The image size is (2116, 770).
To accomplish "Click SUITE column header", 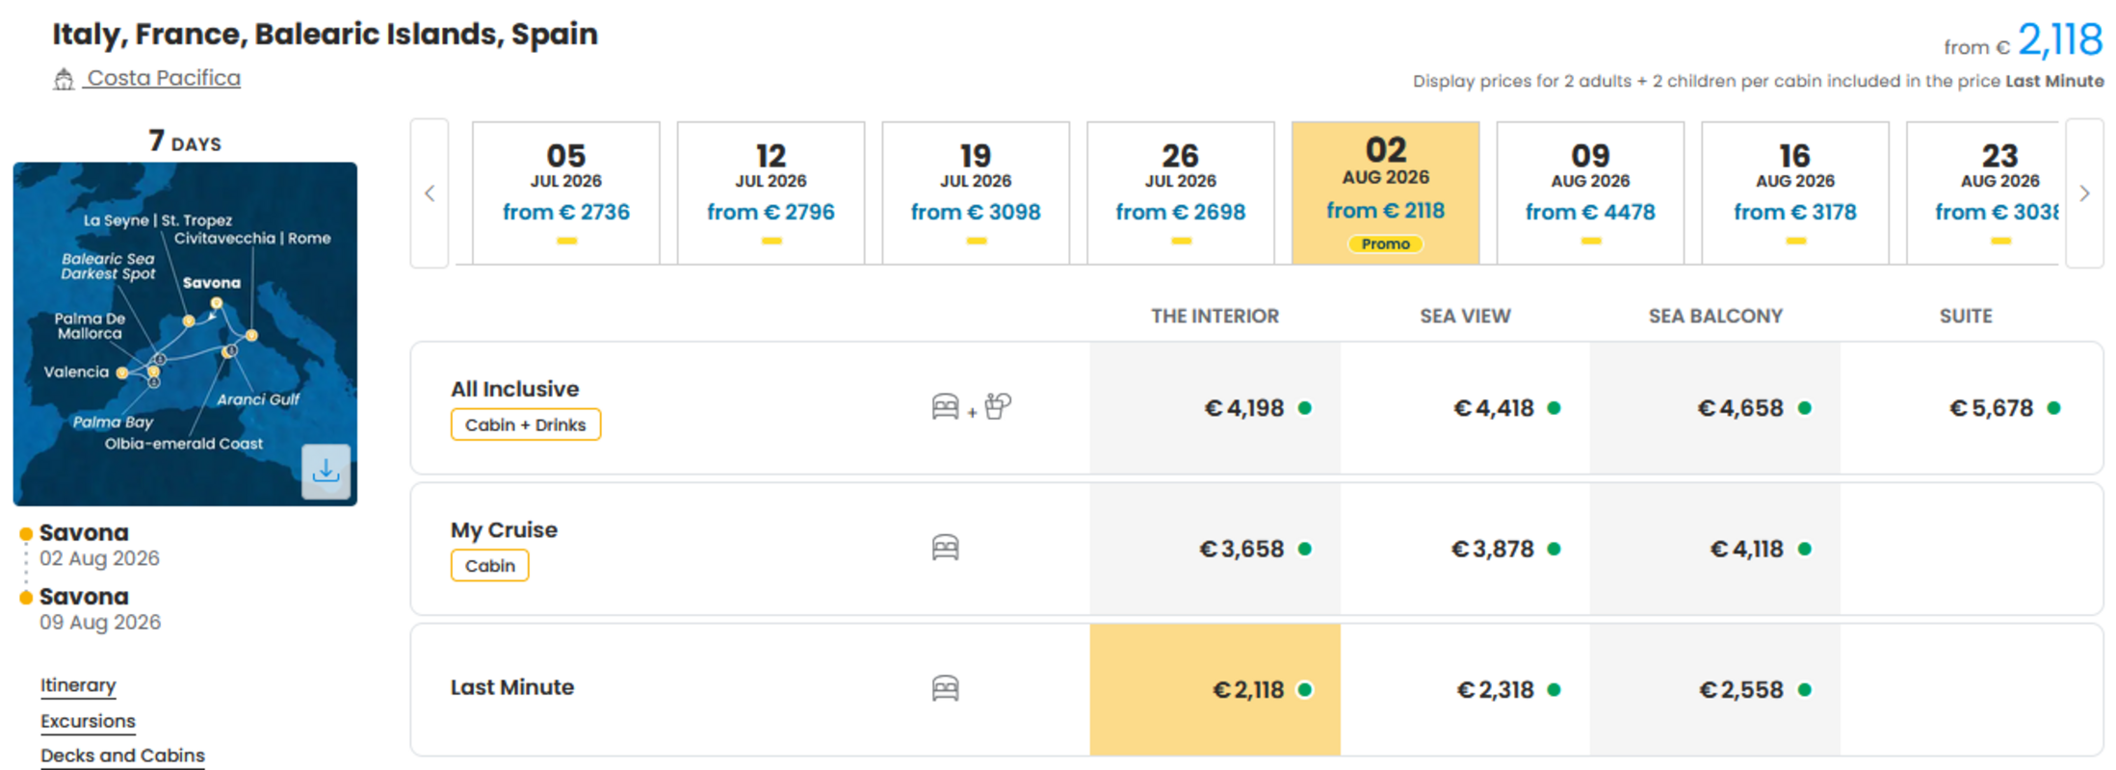I will (x=1966, y=316).
